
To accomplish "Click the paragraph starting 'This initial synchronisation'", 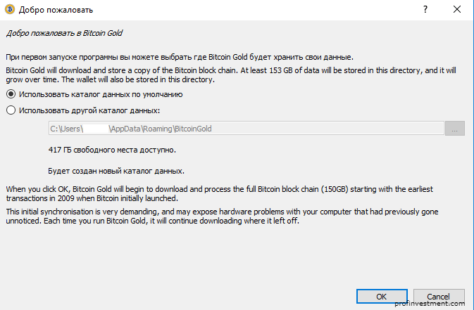I will click(x=222, y=216).
